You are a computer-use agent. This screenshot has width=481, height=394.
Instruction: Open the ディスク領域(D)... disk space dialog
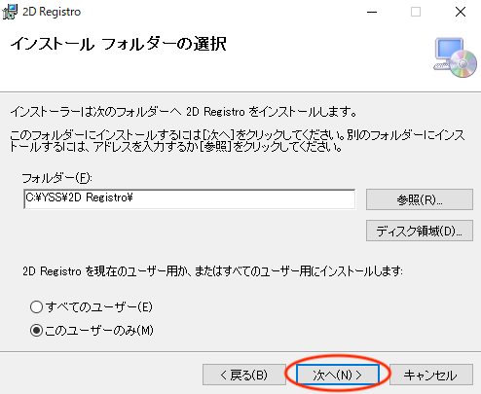pos(420,231)
